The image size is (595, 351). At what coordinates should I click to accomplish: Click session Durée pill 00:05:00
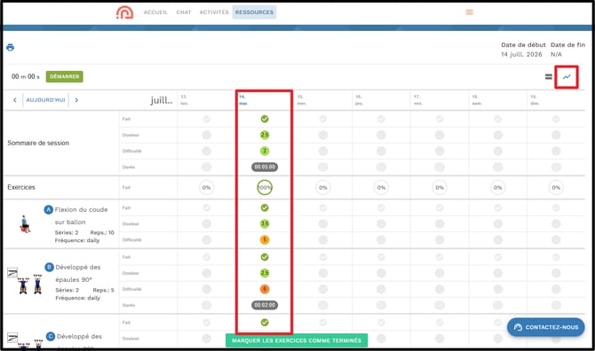pyautogui.click(x=265, y=167)
